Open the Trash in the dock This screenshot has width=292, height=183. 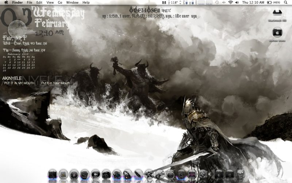(x=241, y=175)
